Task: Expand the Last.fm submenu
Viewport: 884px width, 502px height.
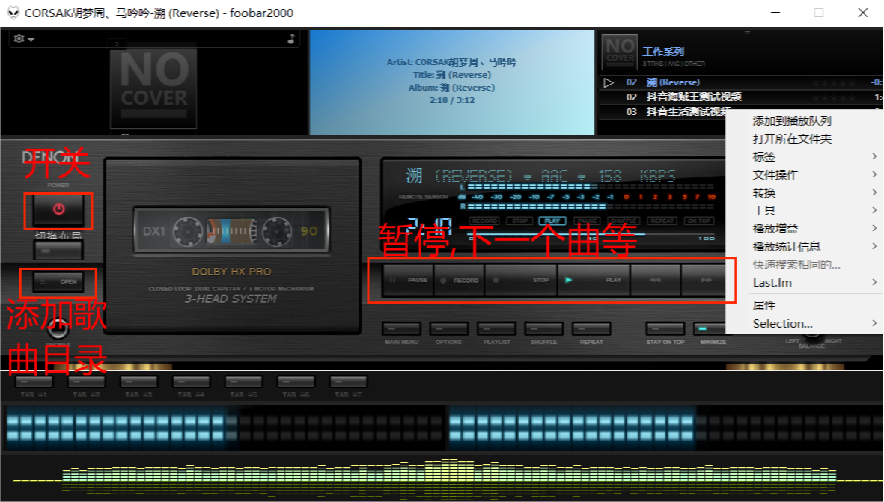Action: coord(805,282)
